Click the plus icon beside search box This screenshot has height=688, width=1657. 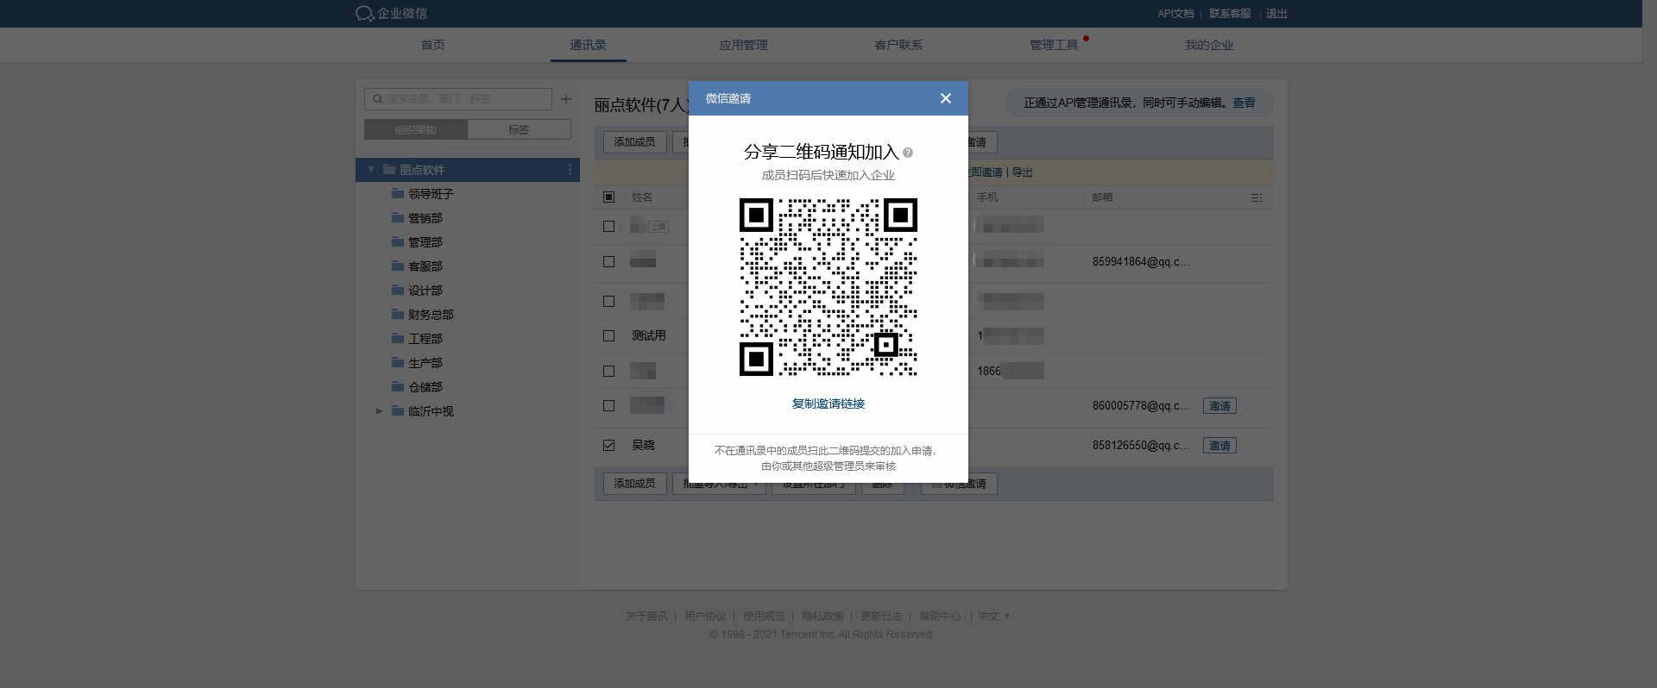click(x=566, y=99)
